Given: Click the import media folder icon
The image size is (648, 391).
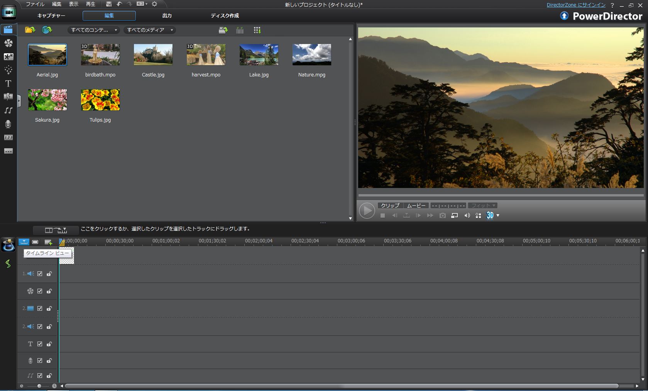Looking at the screenshot, I should point(30,30).
